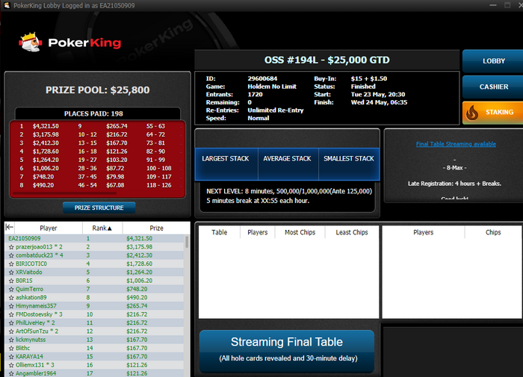Click prize $3,175.98 in player list
Viewport: 523px width, 377px height.
click(139, 247)
